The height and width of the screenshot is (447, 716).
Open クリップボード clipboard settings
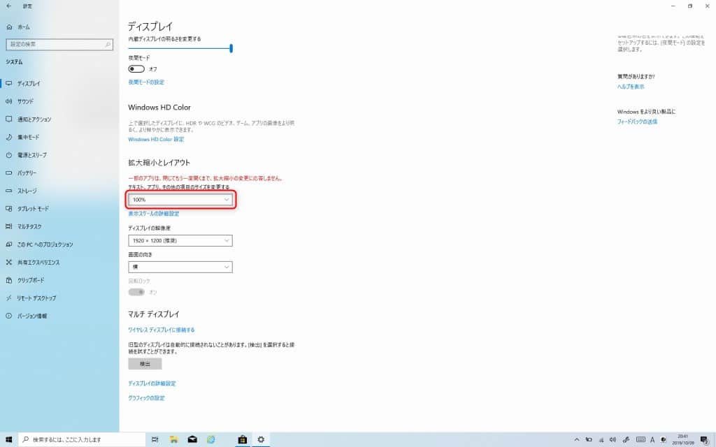pos(30,280)
